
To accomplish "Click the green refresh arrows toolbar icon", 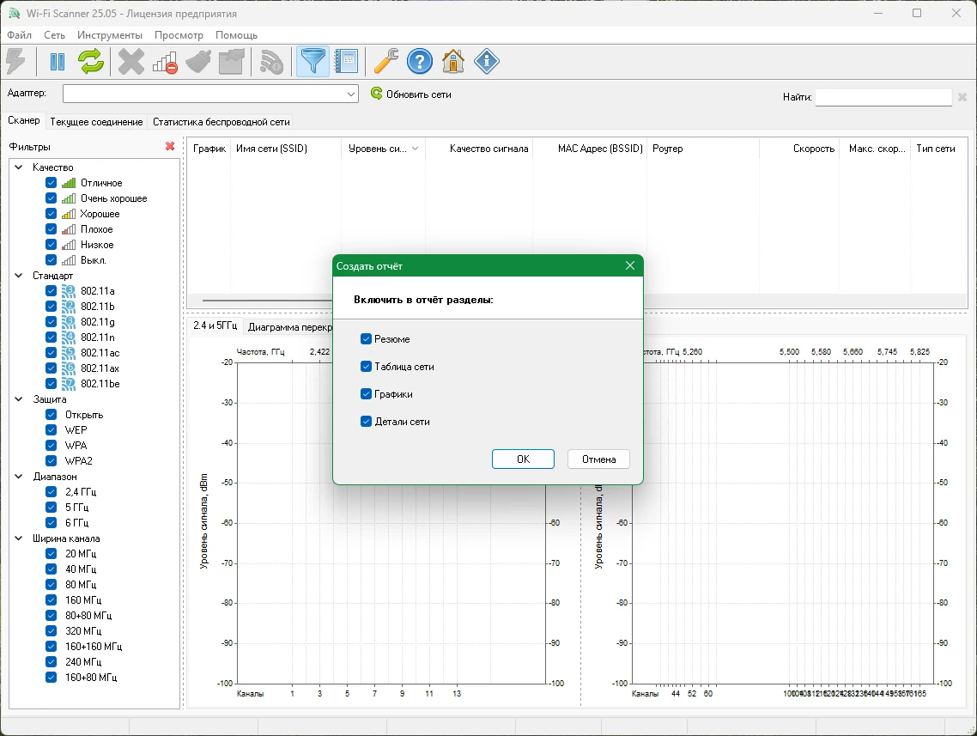I will 91,62.
